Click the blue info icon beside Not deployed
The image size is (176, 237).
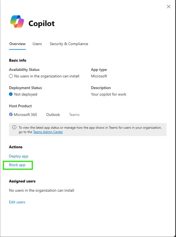[11, 94]
